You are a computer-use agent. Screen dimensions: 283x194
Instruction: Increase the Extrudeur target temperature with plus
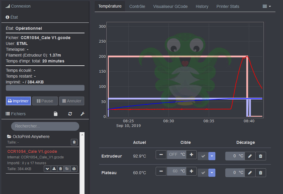click(191, 155)
